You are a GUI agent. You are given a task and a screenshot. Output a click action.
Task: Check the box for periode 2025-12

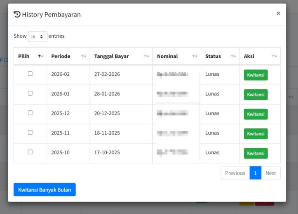tap(30, 113)
